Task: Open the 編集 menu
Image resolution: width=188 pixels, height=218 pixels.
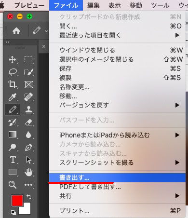Action: click(x=93, y=5)
